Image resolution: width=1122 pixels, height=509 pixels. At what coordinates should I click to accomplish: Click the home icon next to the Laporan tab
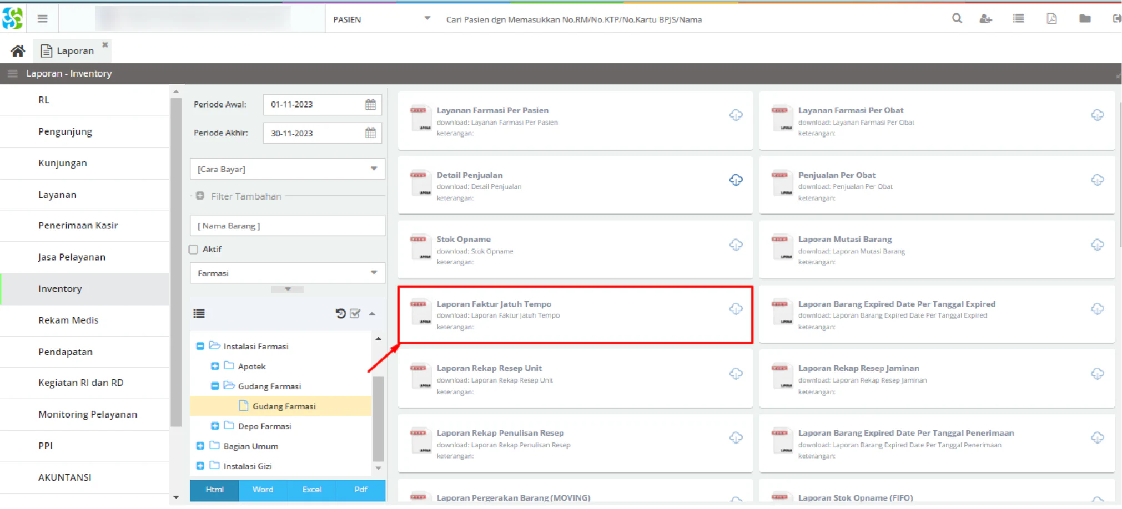(x=18, y=51)
